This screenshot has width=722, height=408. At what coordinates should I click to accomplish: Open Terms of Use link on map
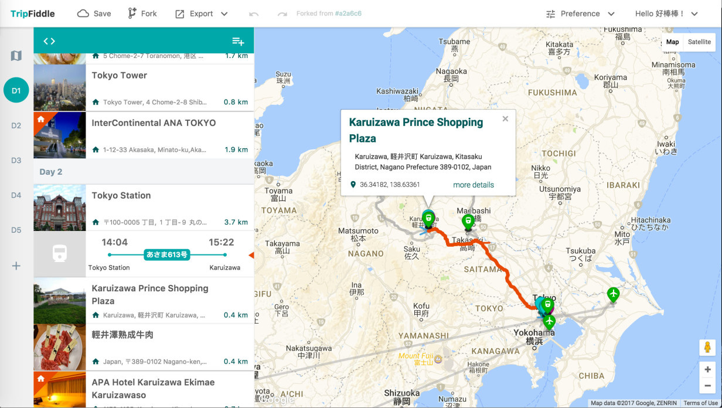(700, 403)
